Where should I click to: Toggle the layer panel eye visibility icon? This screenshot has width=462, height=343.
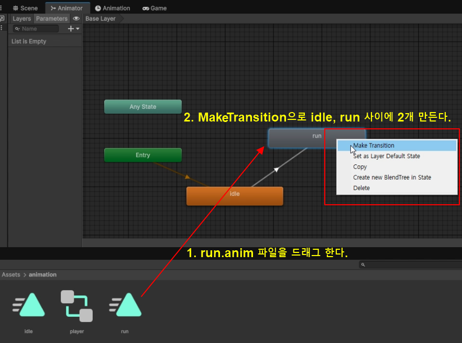(76, 19)
